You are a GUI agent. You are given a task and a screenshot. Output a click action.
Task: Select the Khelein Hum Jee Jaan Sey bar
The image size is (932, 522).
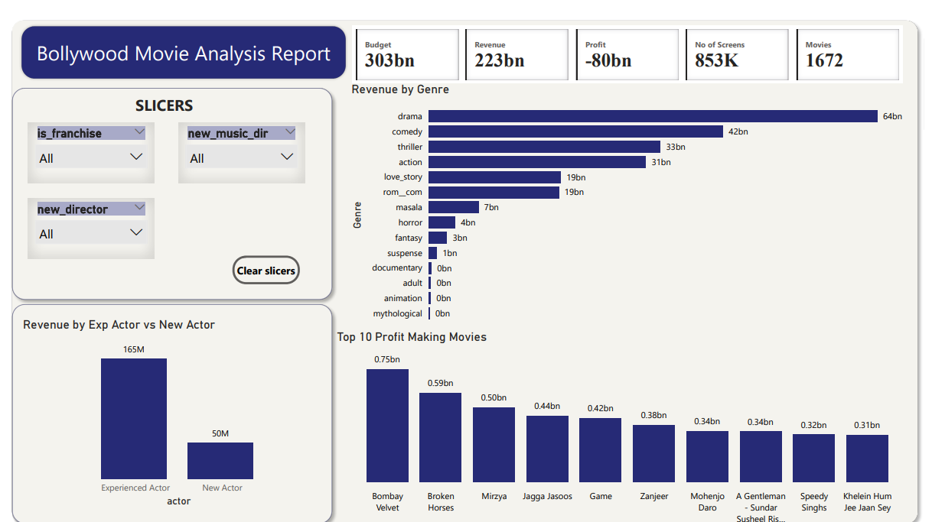867,459
